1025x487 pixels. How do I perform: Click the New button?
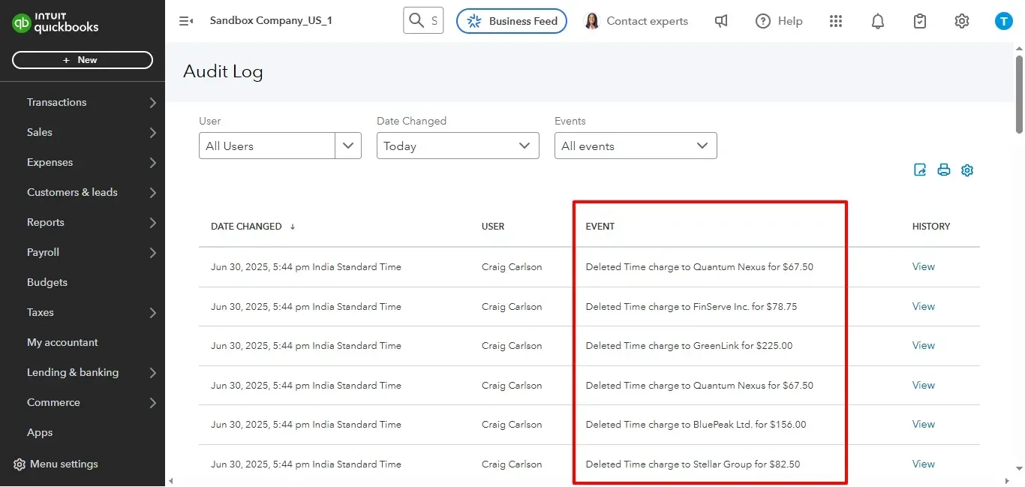click(x=83, y=60)
